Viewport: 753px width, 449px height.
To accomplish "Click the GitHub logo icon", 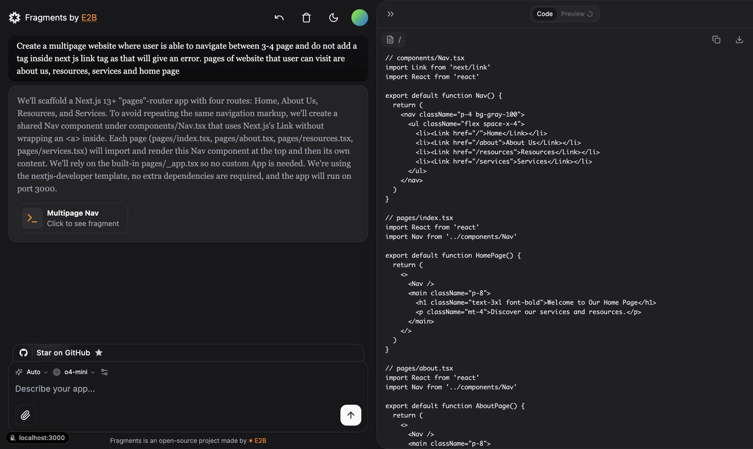I will coord(24,353).
